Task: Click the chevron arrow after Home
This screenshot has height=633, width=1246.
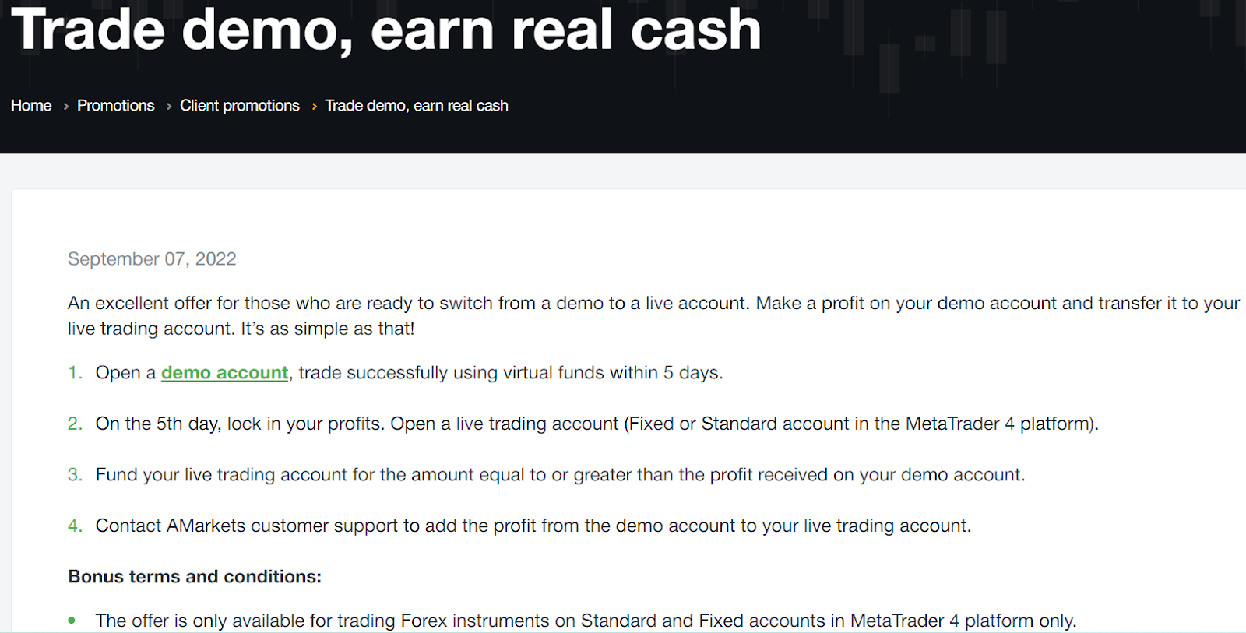Action: (65, 106)
